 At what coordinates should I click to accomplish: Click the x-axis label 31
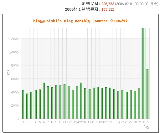click(x=147, y=122)
